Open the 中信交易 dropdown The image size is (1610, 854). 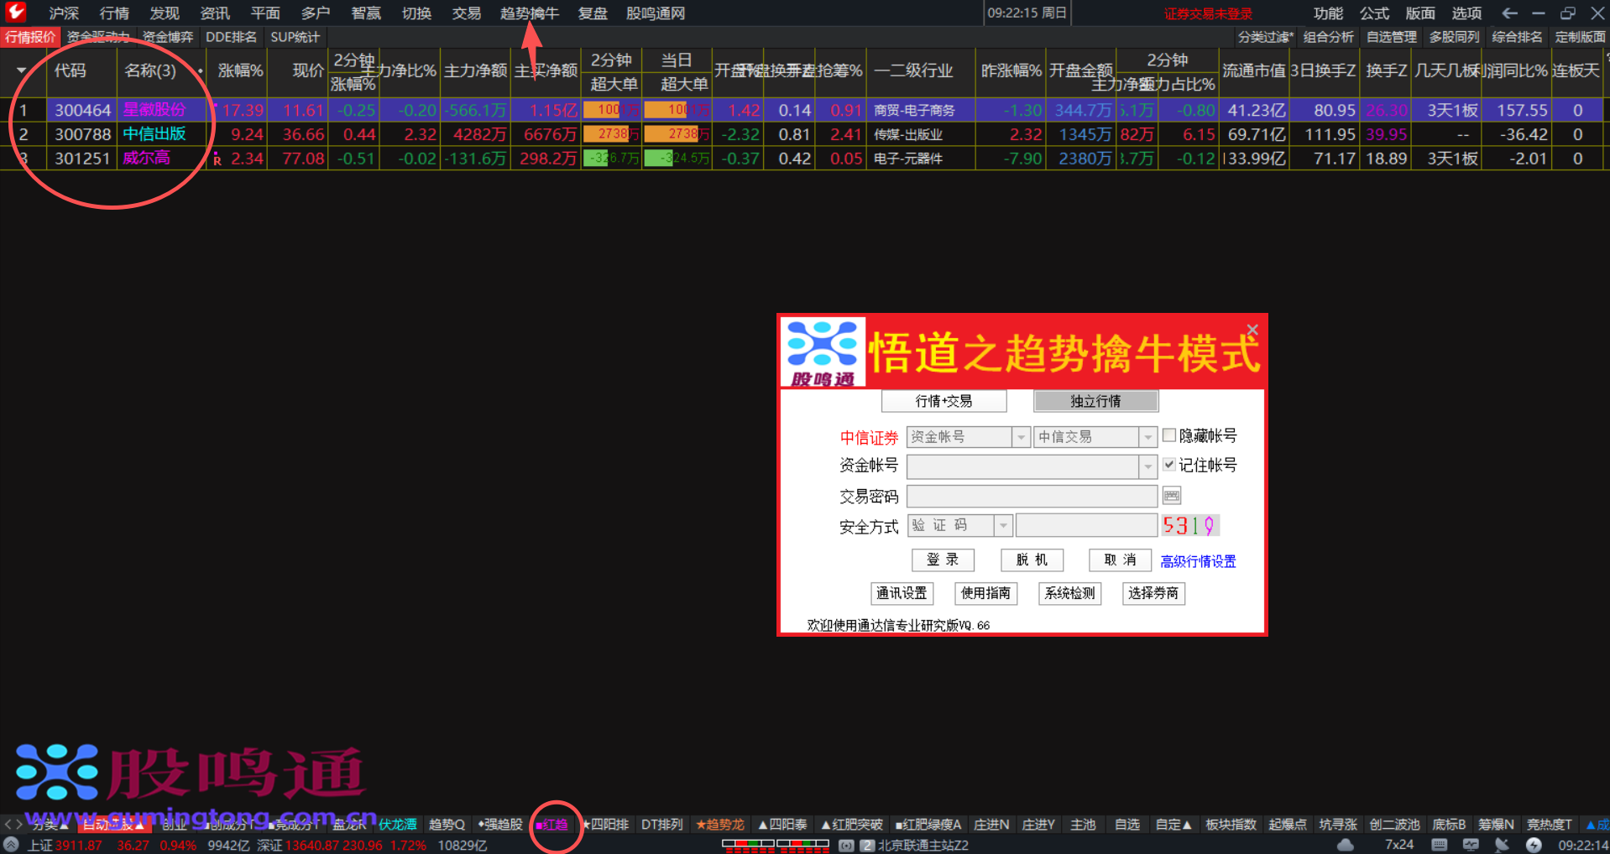coord(1148,437)
